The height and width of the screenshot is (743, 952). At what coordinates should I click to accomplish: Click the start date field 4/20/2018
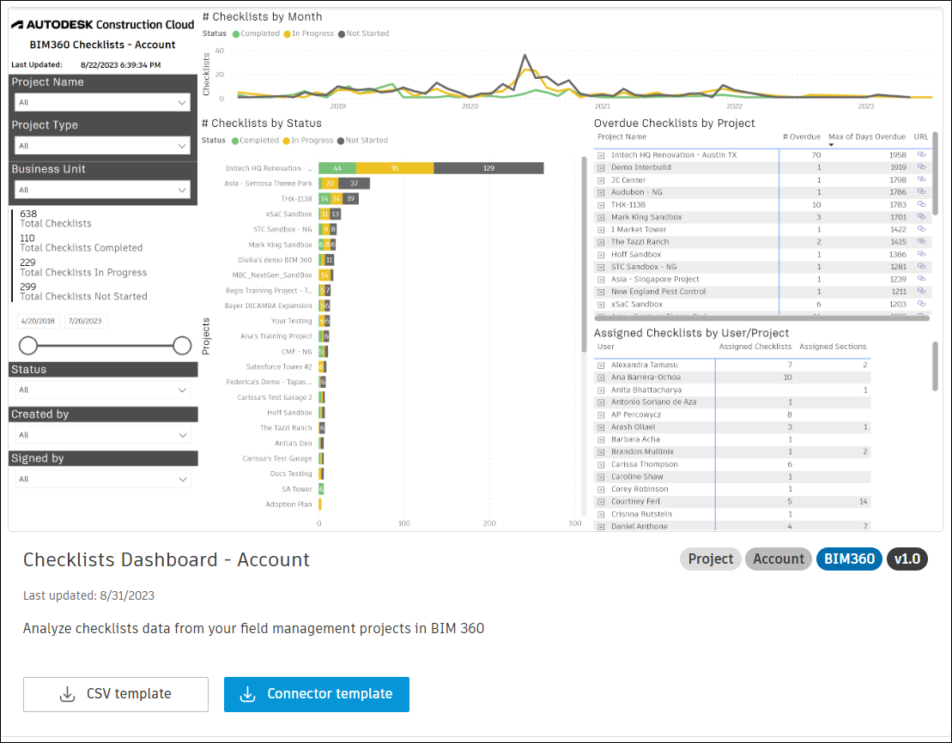[x=39, y=321]
